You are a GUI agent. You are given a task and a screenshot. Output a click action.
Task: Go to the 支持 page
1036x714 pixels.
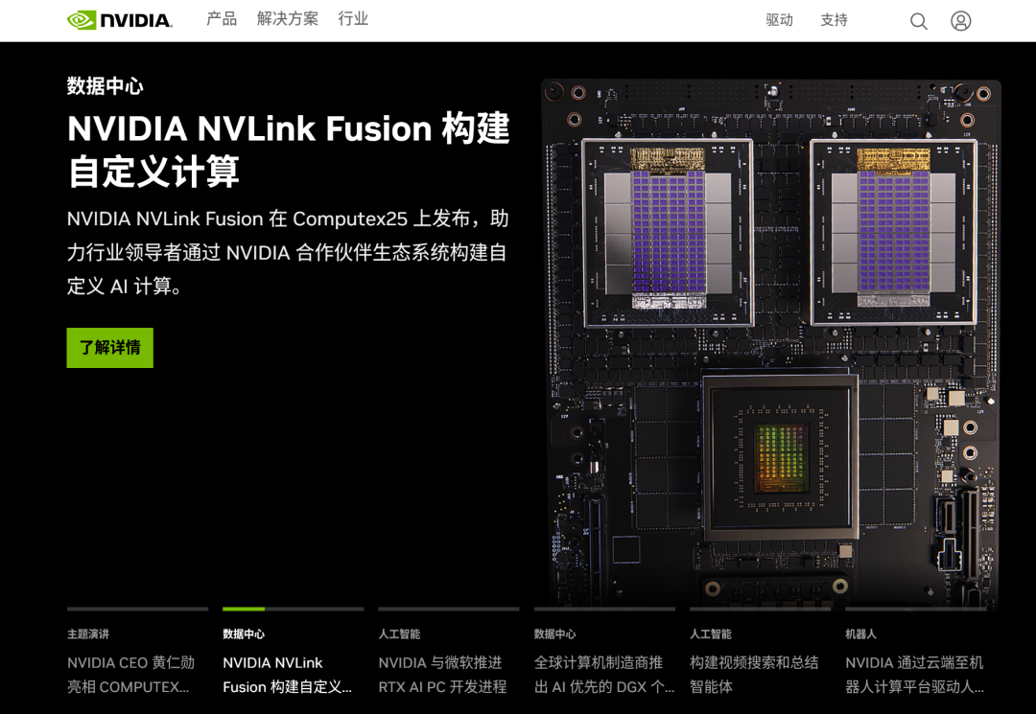click(x=834, y=20)
